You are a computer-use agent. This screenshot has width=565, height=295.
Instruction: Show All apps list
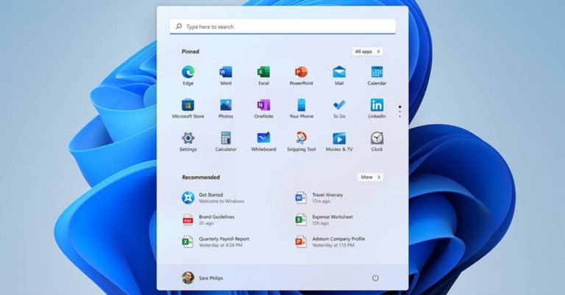tap(367, 51)
